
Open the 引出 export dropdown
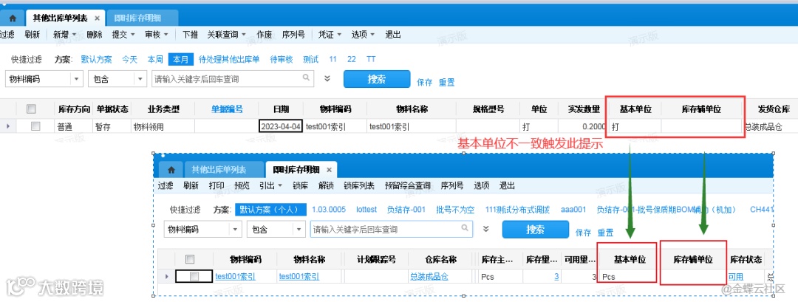tap(270, 185)
